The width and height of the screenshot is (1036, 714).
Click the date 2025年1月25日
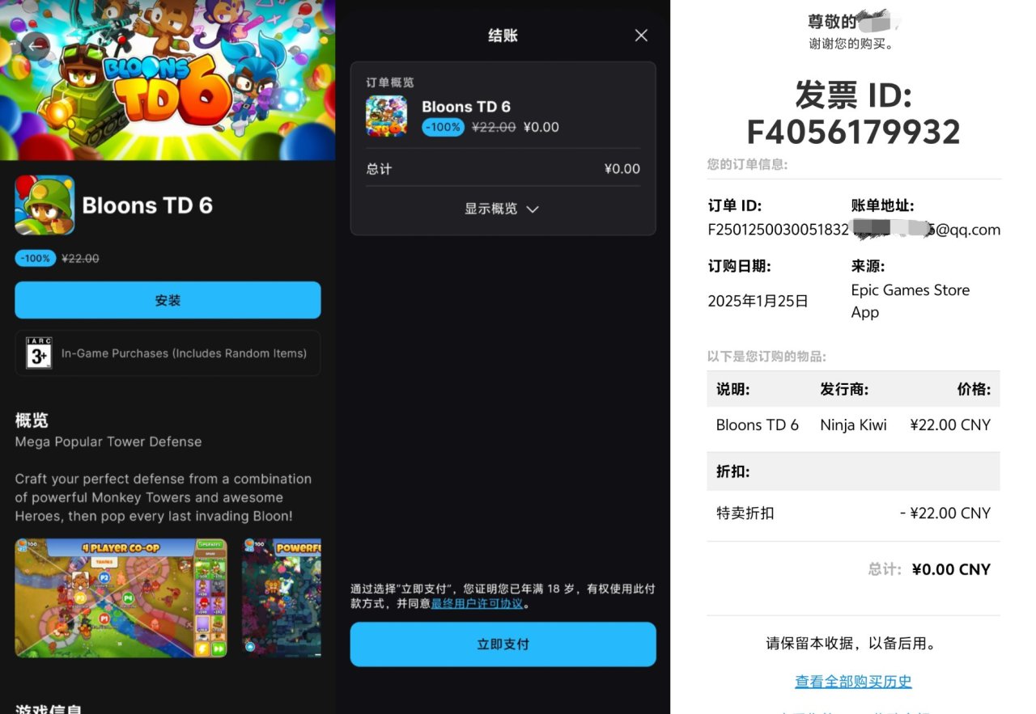pyautogui.click(x=758, y=301)
